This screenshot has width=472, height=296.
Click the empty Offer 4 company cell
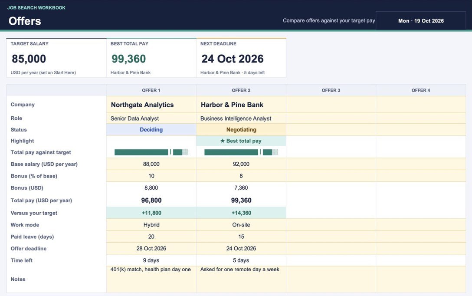click(421, 105)
